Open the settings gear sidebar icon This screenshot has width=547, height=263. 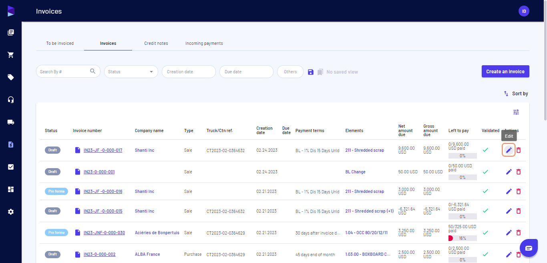(11, 212)
